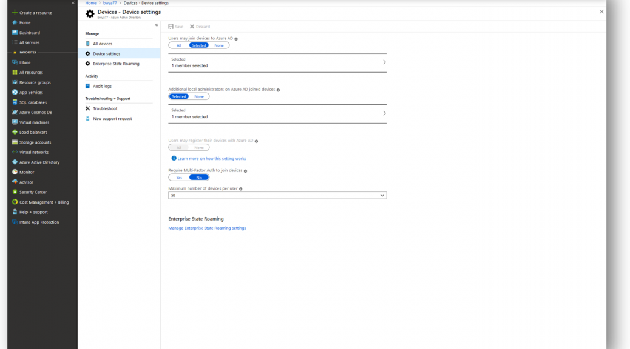Set Additional local administrators to None
The image size is (630, 349).
[x=199, y=97]
